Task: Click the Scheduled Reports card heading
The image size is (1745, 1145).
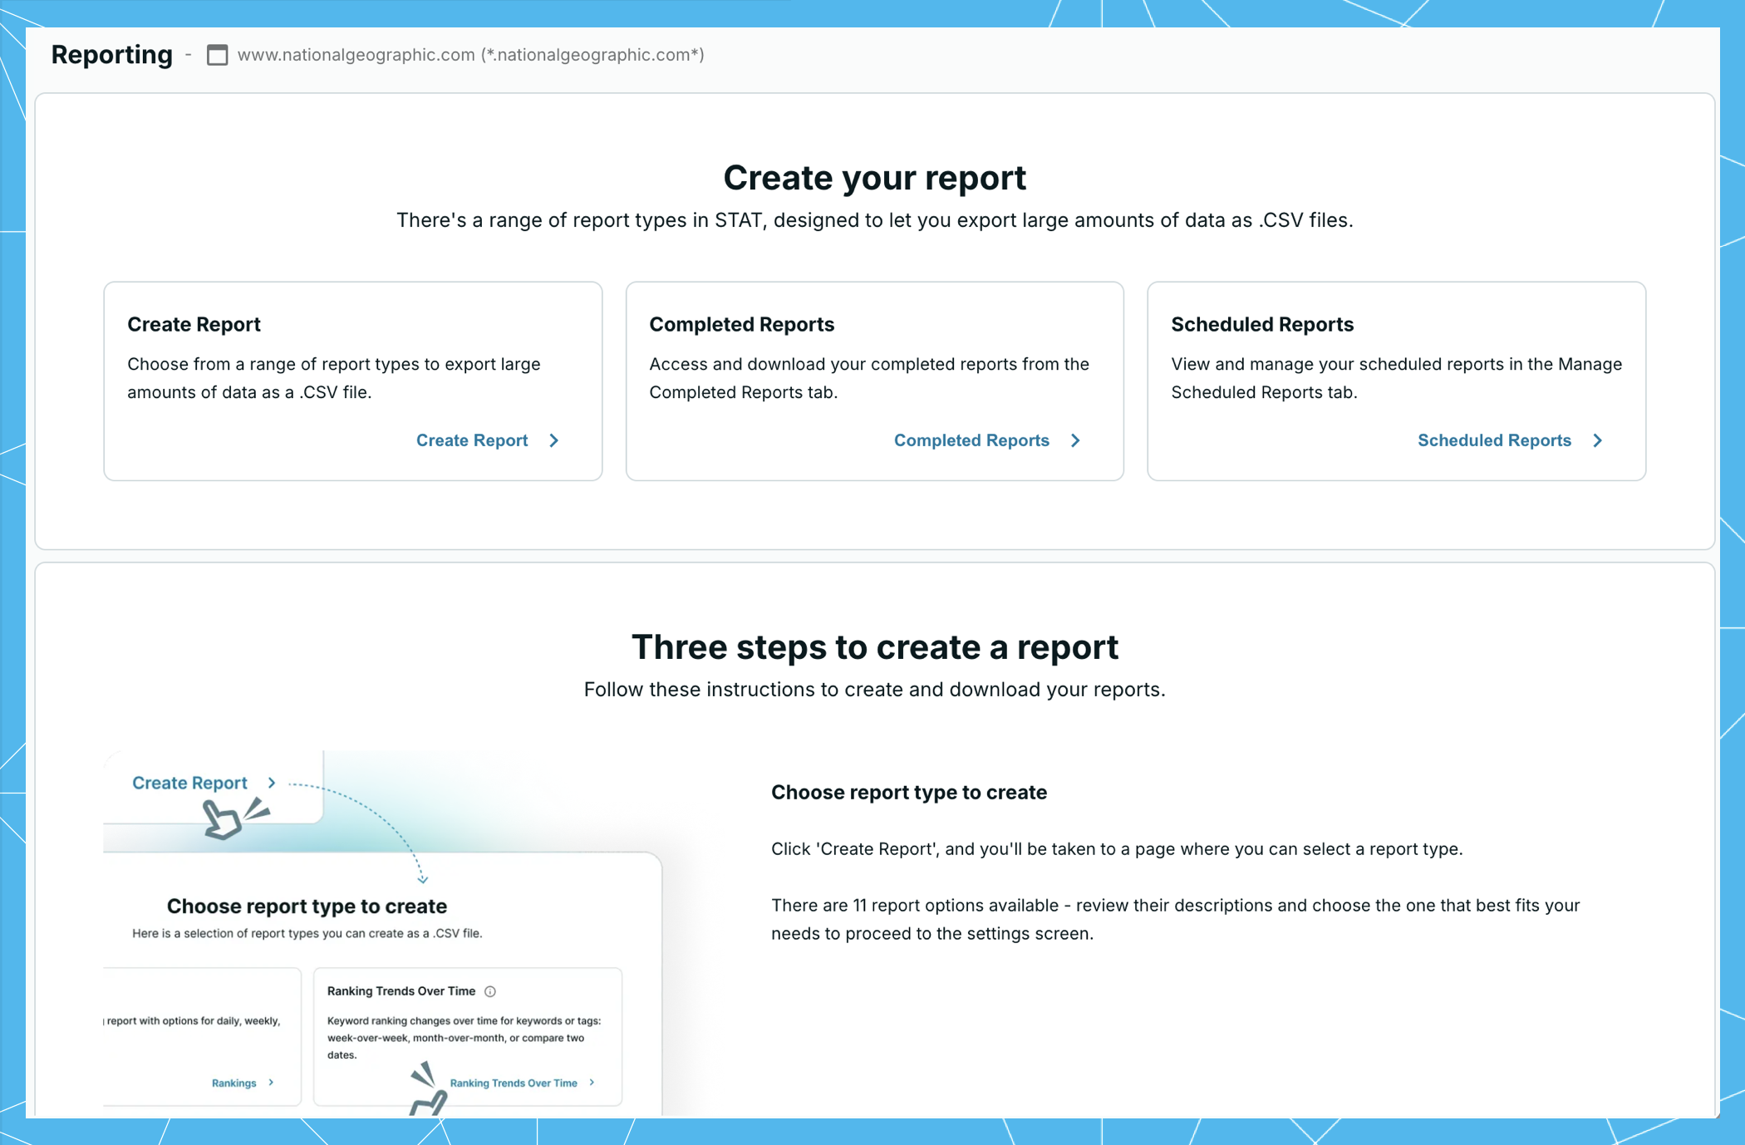Action: click(1261, 324)
